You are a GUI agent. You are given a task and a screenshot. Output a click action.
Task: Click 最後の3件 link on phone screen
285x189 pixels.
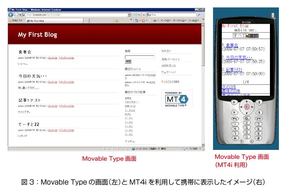click(x=231, y=91)
